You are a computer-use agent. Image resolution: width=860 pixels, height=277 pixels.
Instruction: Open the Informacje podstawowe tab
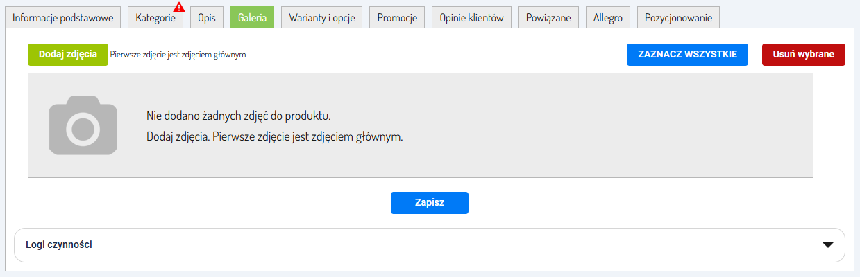coord(62,18)
